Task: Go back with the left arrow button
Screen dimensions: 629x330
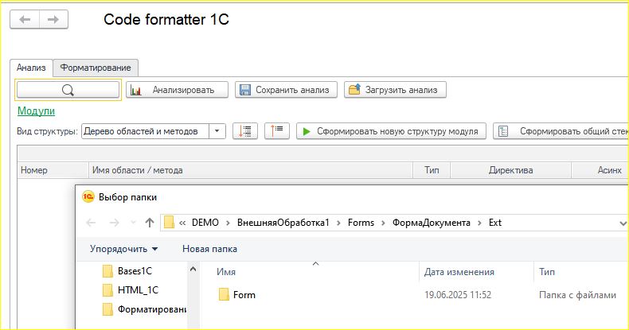Action: pos(25,19)
